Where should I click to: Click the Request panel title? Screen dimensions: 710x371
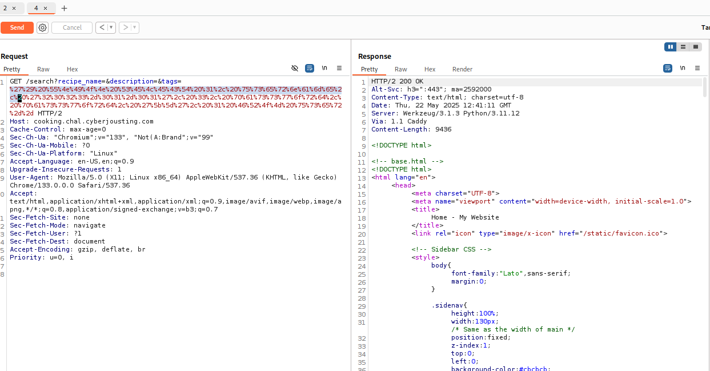(14, 57)
